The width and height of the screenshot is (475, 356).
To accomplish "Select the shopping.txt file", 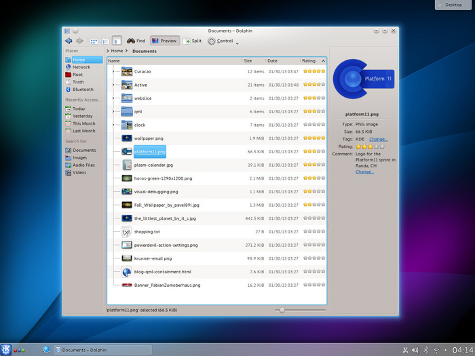I will coord(147,231).
